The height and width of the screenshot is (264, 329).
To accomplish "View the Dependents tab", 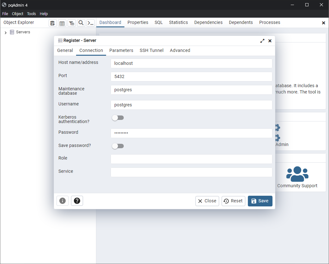I will pyautogui.click(x=241, y=22).
